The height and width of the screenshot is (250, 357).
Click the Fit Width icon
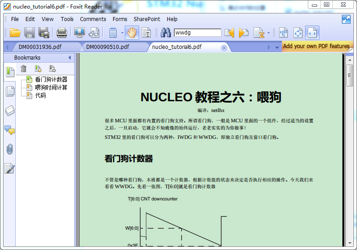pos(312,33)
